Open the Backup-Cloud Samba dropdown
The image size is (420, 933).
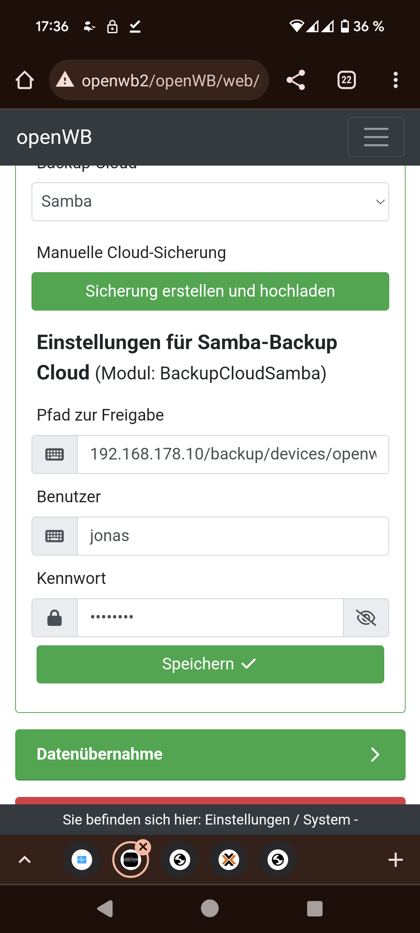(210, 202)
